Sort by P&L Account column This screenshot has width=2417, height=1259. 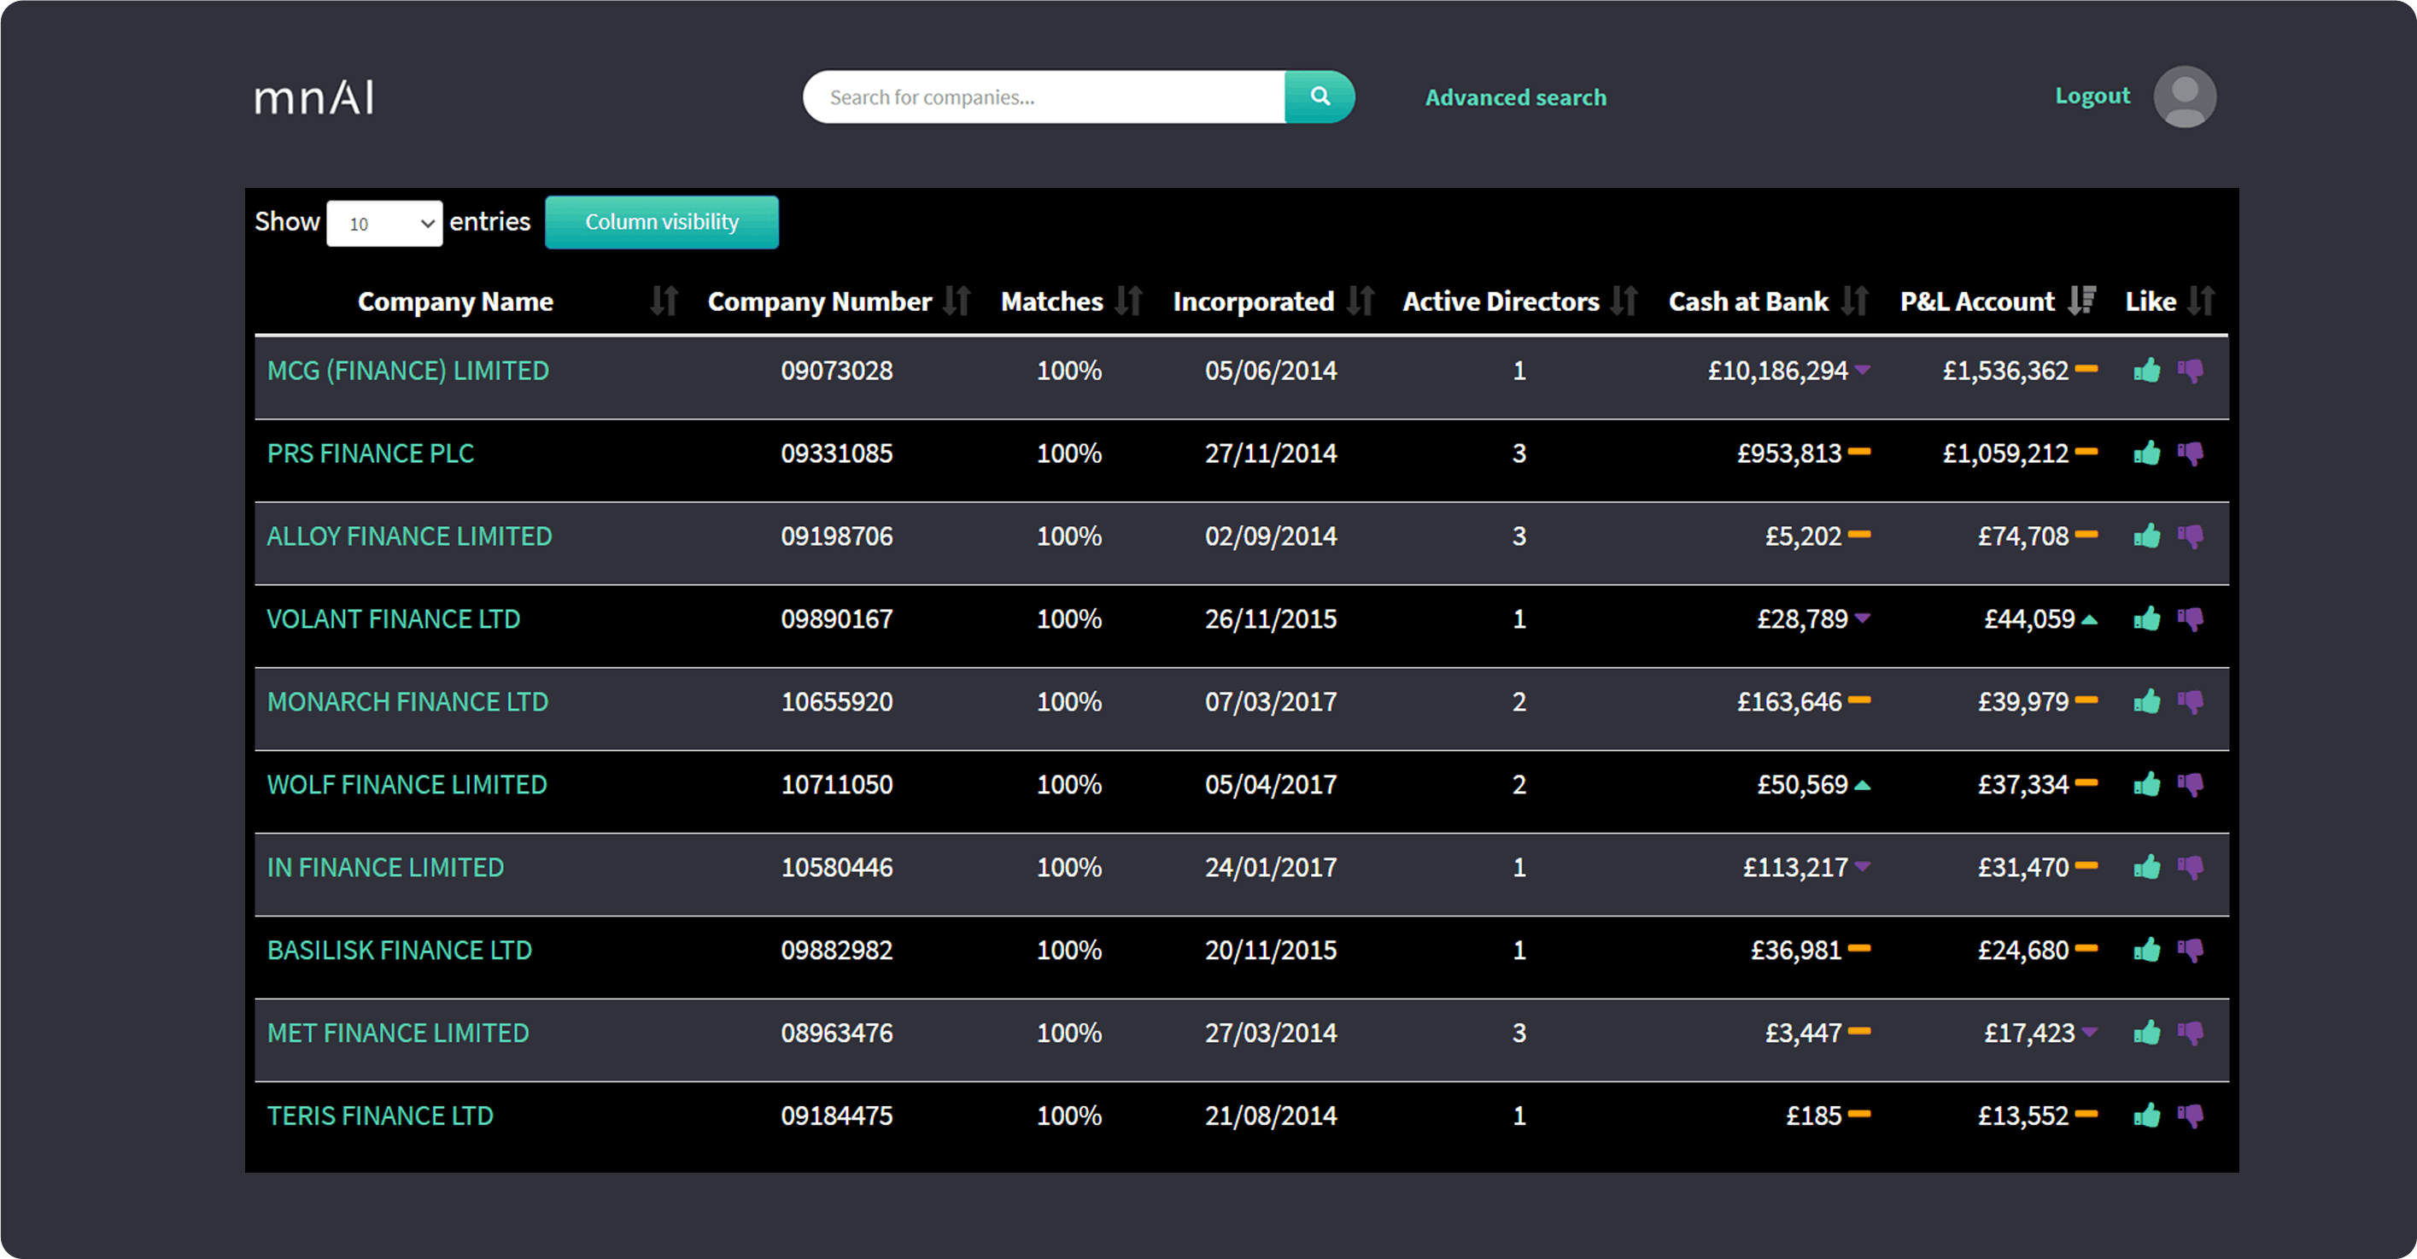click(1978, 302)
